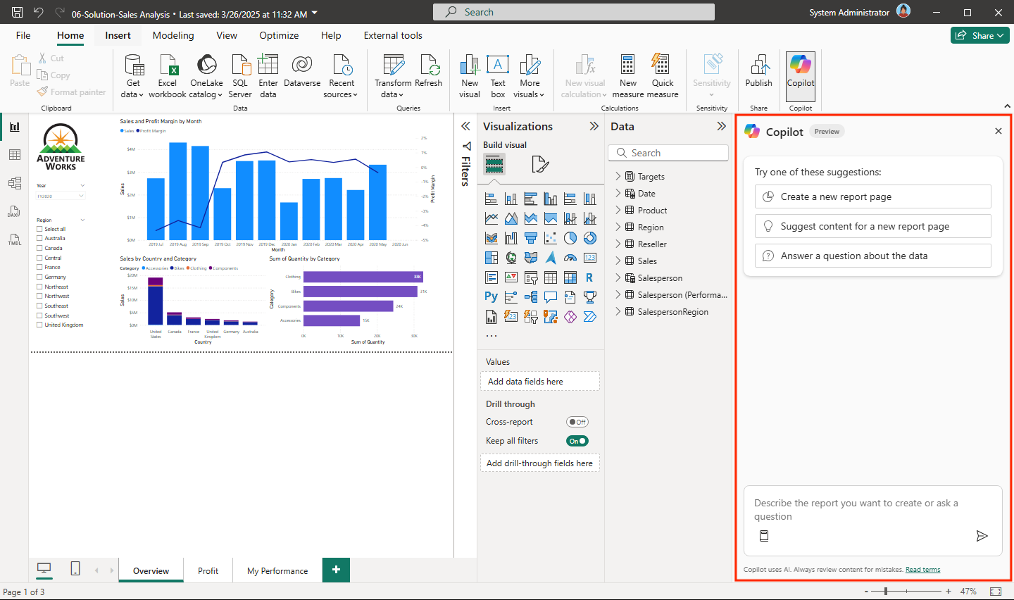
Task: Select the pie chart visualization icon
Action: tap(570, 238)
